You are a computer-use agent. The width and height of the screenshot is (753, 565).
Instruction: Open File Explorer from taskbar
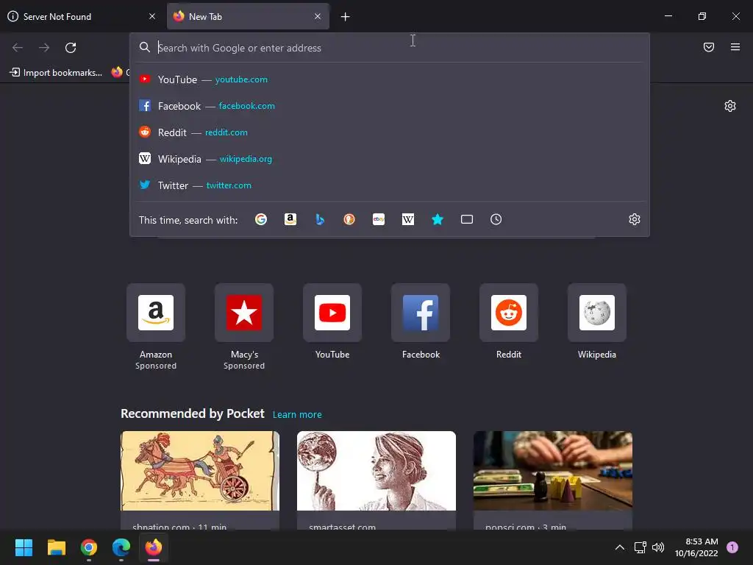click(x=56, y=547)
